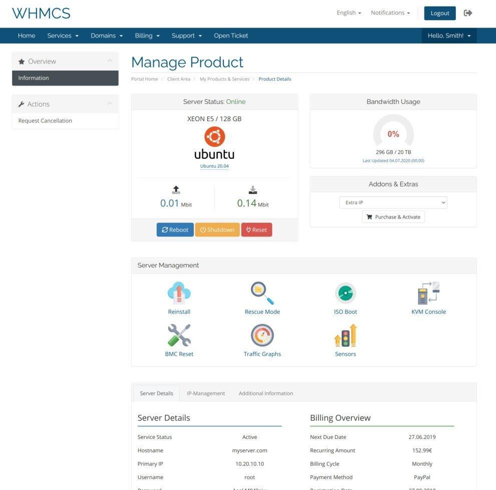Open the Notifications dropdown
This screenshot has width=496, height=490.
tap(390, 13)
